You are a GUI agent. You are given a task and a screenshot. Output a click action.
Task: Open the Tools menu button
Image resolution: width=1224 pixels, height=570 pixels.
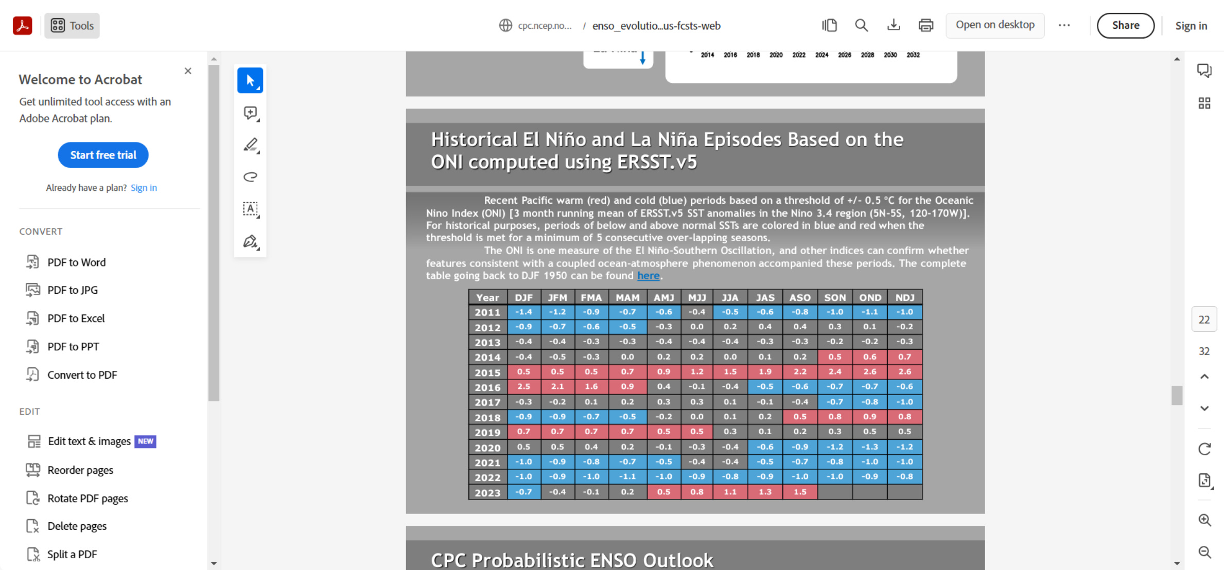coord(72,26)
